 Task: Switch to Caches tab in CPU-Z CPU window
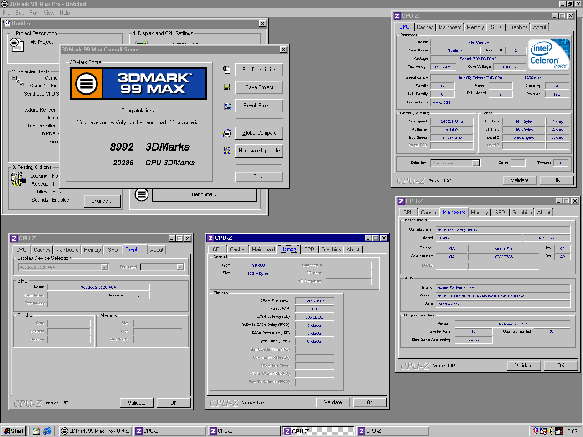click(x=425, y=27)
